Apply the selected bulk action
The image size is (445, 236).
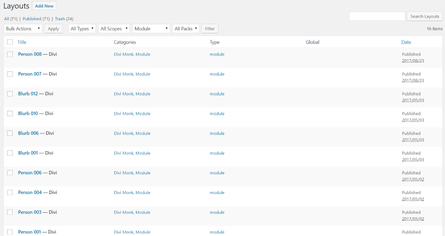point(54,29)
